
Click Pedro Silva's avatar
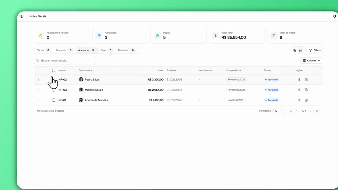coord(81,79)
